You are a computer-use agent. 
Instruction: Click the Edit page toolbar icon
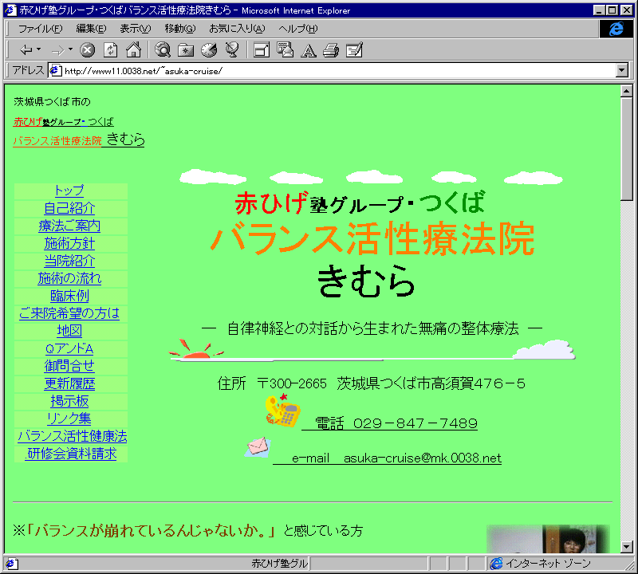click(354, 50)
